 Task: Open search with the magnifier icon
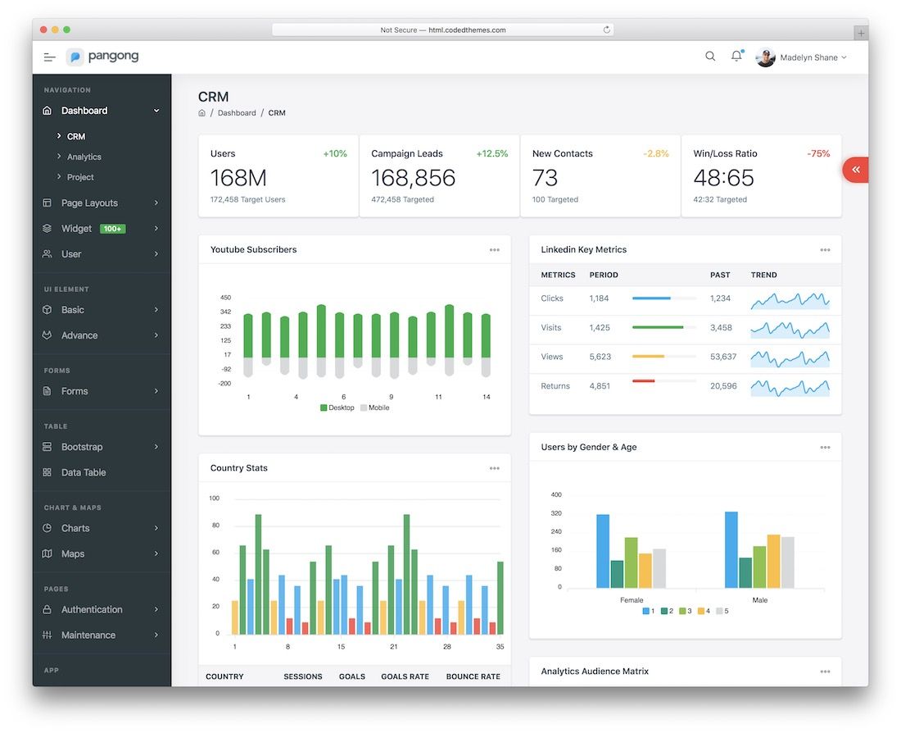(710, 57)
